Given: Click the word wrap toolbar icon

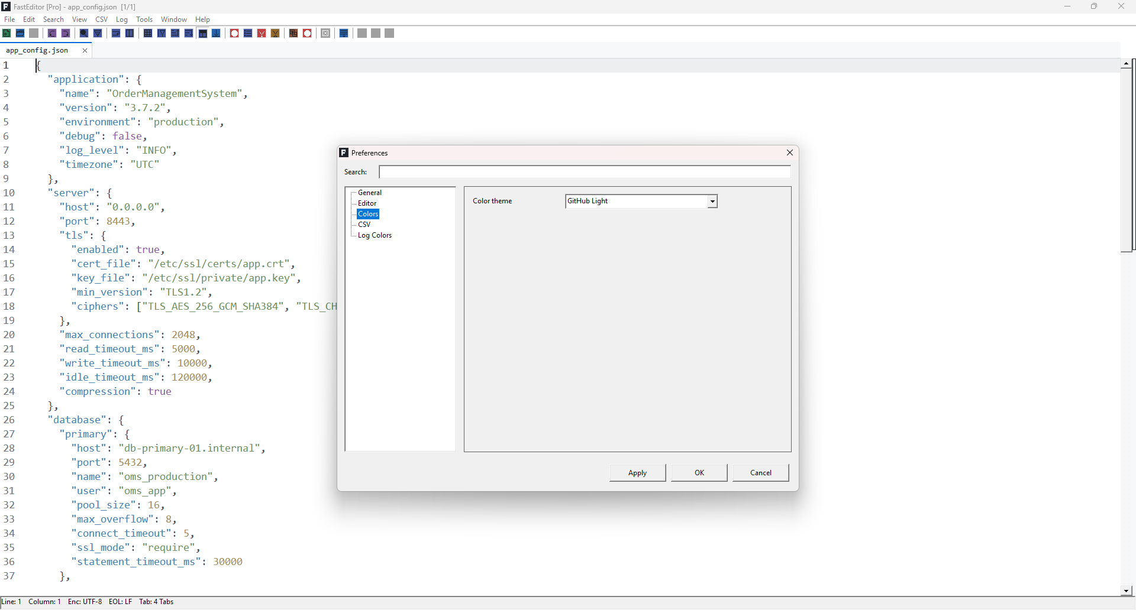Looking at the screenshot, I should pyautogui.click(x=116, y=33).
